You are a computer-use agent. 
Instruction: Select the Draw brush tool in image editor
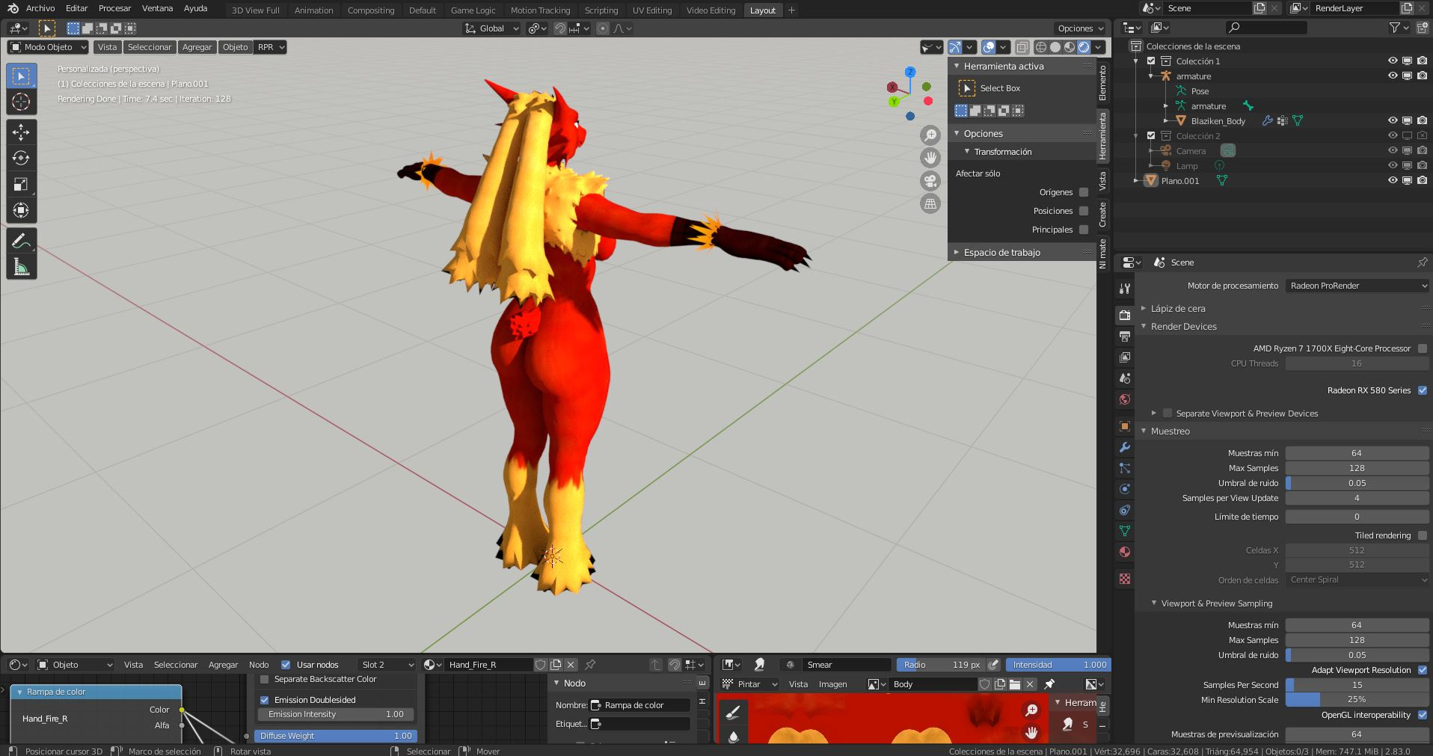click(733, 713)
